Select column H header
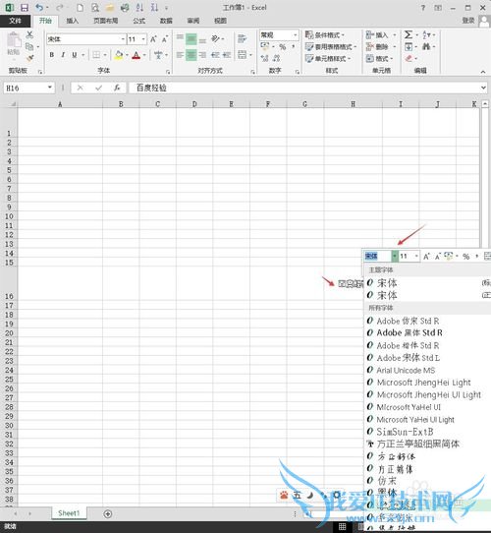 [x=354, y=104]
